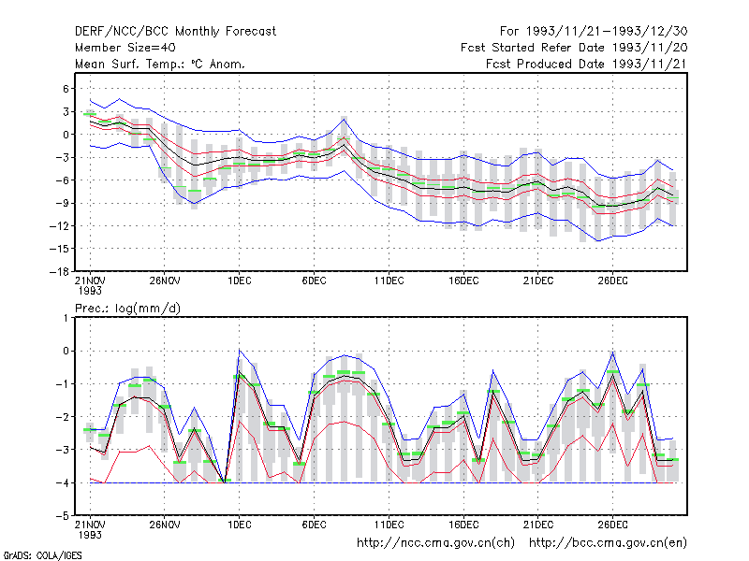The image size is (749, 561).
Task: Click the Mean Surf. Temp. anomaly label
Action: pyautogui.click(x=160, y=64)
